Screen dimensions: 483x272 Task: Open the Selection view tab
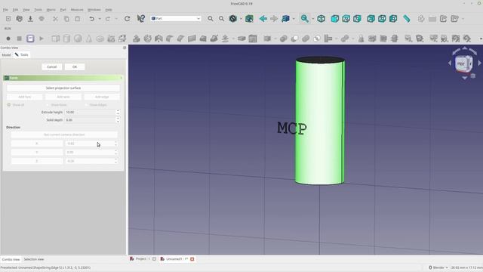[34, 259]
